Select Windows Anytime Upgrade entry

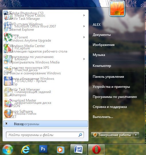pyautogui.click(x=30, y=40)
